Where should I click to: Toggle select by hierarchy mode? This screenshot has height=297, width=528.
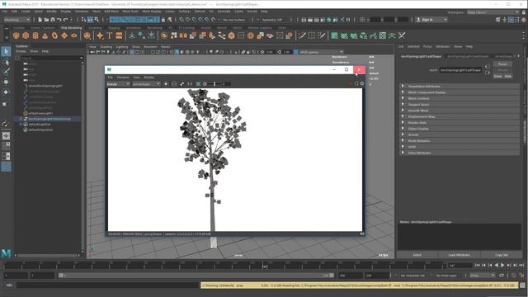point(84,20)
